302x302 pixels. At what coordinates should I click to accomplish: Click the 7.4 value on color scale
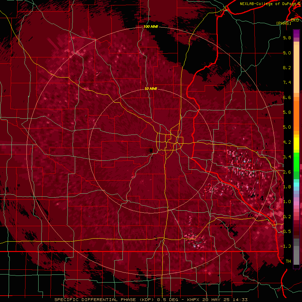(287, 83)
